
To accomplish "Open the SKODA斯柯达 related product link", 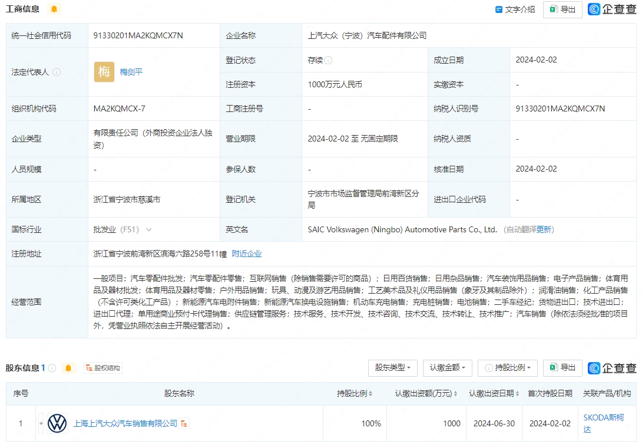I will coord(604,423).
